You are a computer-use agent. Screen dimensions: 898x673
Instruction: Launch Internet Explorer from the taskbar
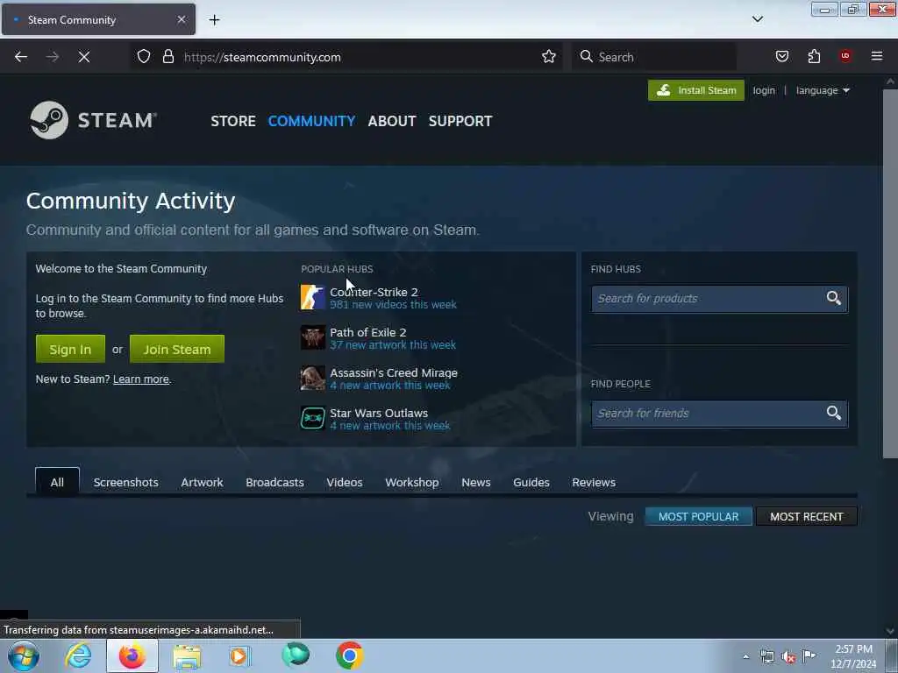coord(78,655)
